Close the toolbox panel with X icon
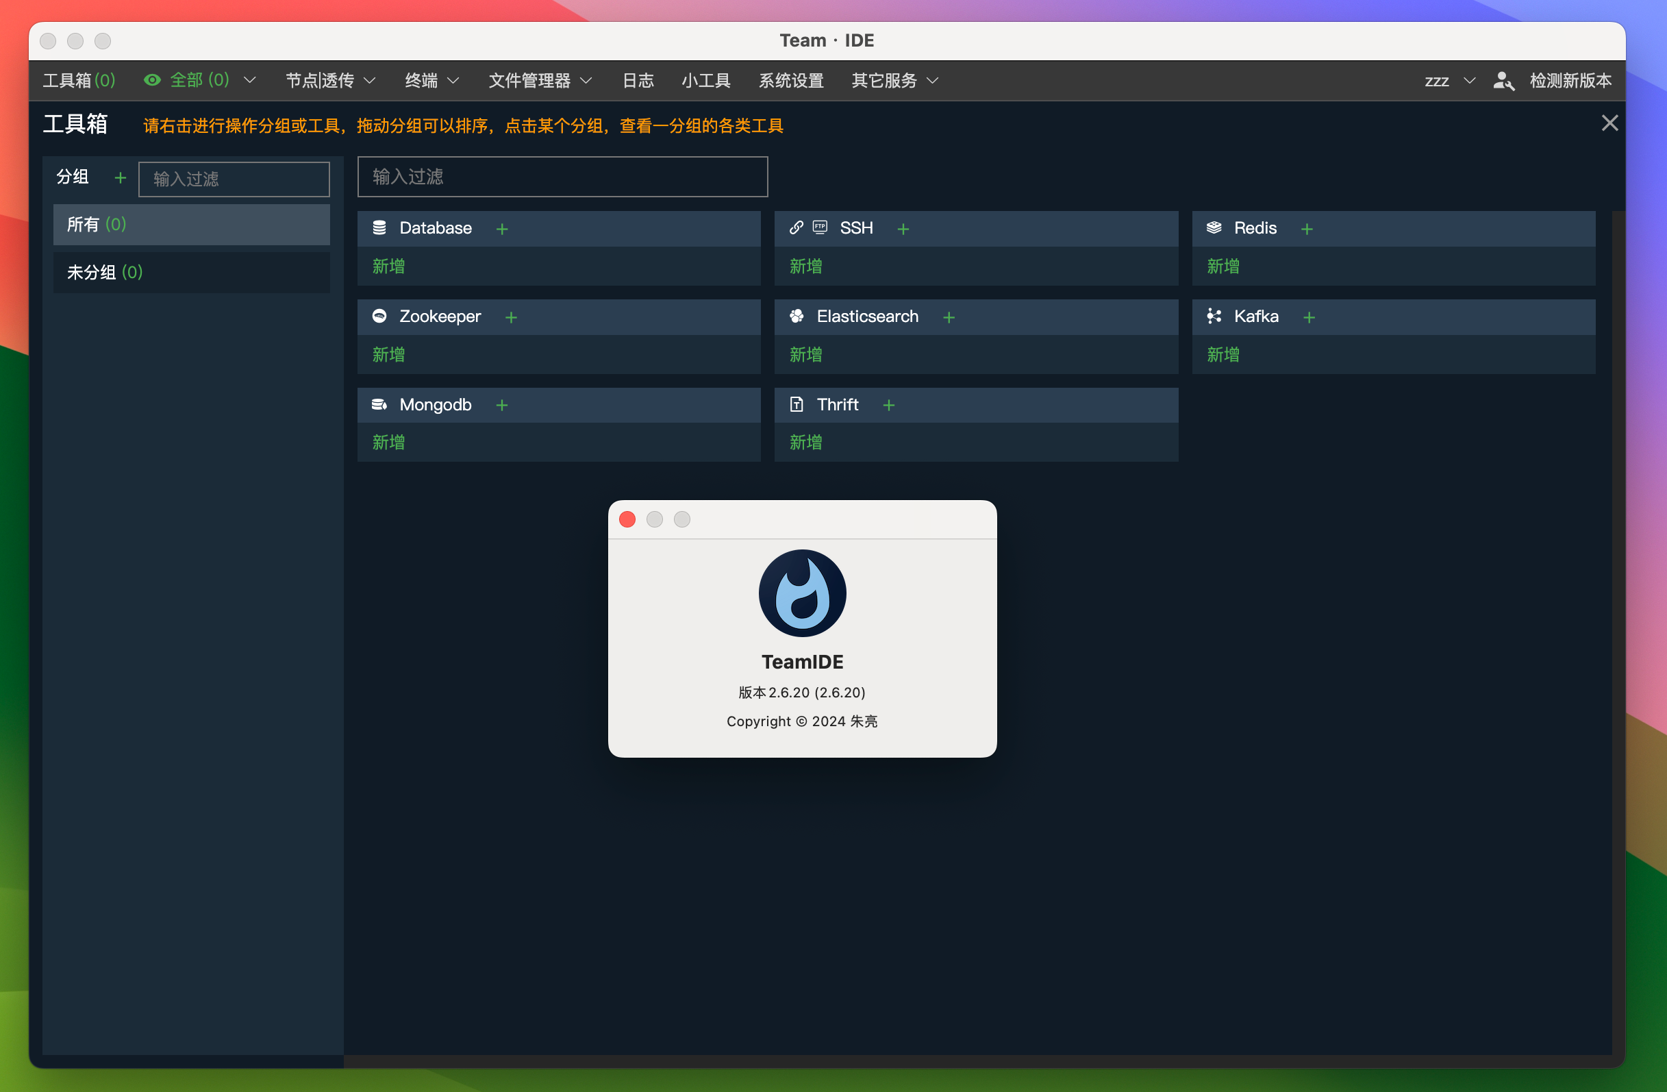 pos(1609,123)
